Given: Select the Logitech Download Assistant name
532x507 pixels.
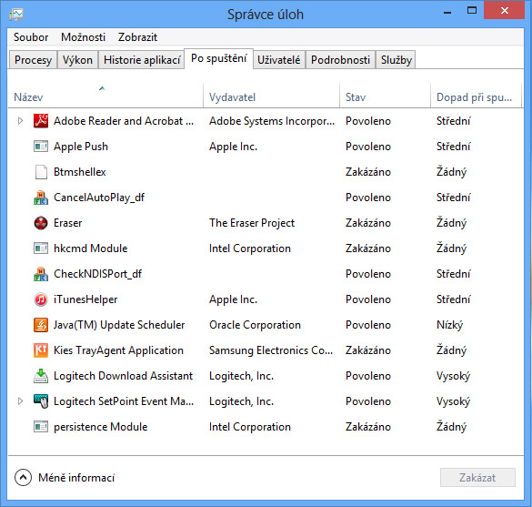Looking at the screenshot, I should tap(123, 376).
